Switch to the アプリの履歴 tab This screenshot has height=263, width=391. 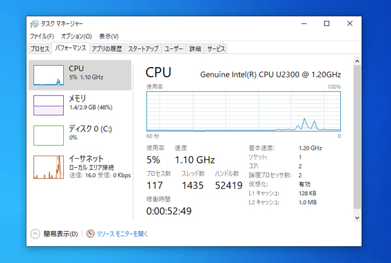click(107, 49)
